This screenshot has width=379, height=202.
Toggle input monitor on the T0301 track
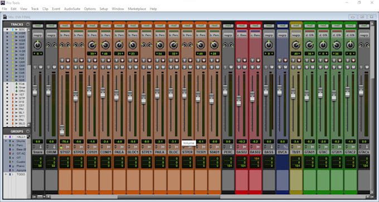coord(198,60)
